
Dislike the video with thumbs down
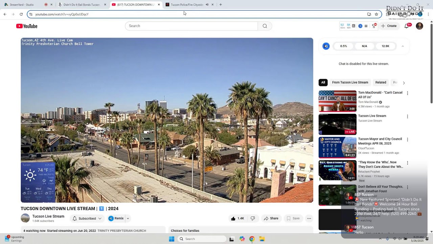253,219
